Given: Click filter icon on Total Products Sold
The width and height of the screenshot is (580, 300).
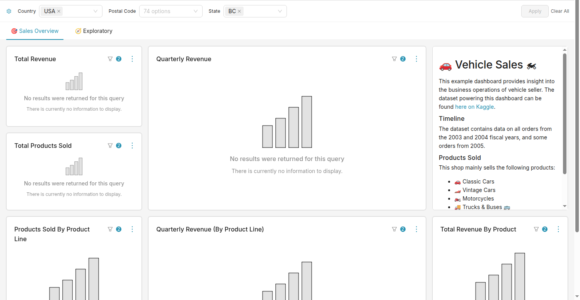Looking at the screenshot, I should click(110, 146).
